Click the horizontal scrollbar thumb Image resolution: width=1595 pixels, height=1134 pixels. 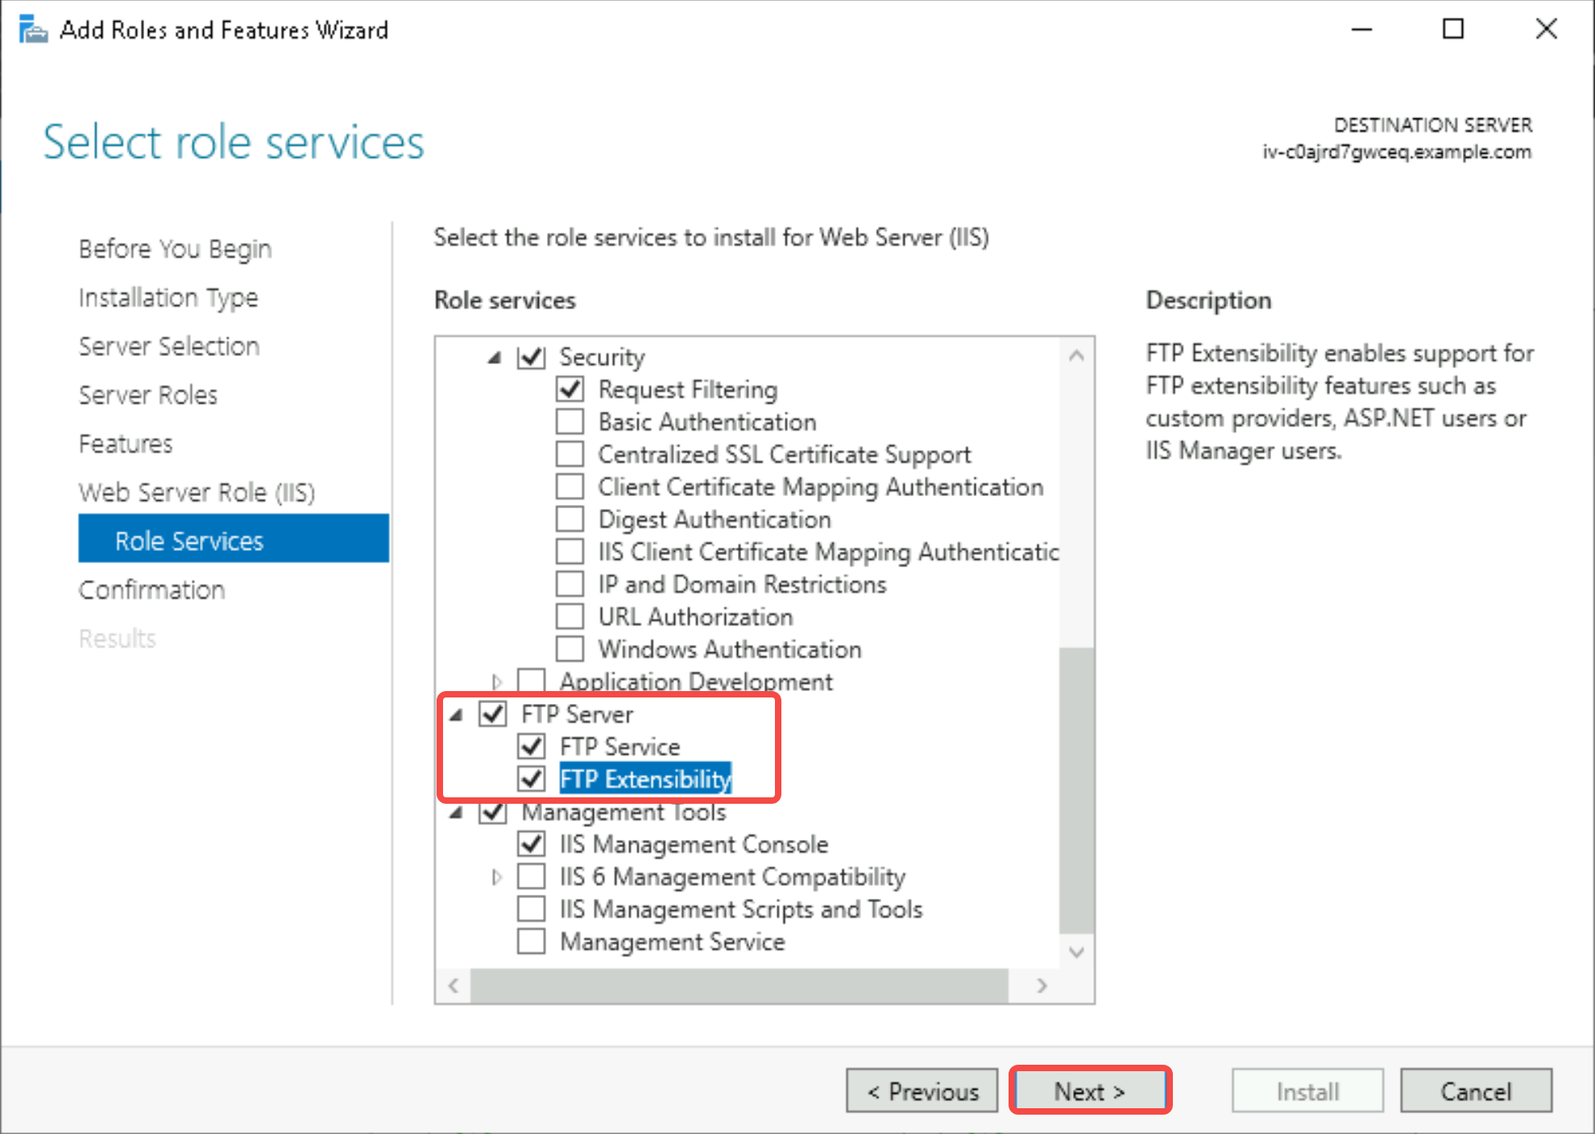click(739, 986)
